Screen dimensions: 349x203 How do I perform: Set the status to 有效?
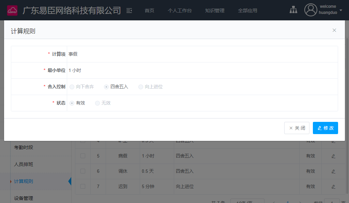tap(72, 103)
